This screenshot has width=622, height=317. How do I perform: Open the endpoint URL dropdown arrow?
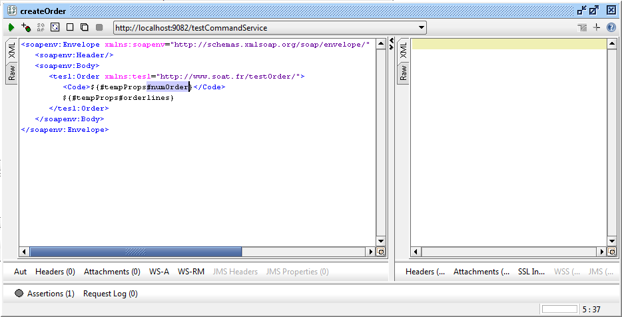pyautogui.click(x=422, y=28)
